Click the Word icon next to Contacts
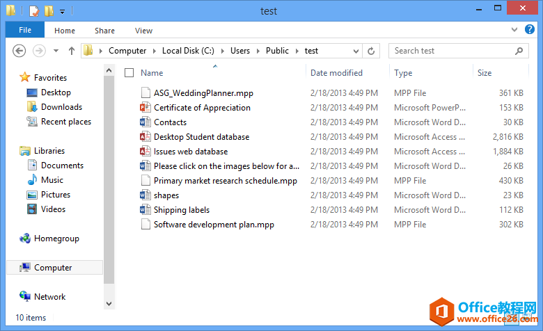 tap(145, 122)
